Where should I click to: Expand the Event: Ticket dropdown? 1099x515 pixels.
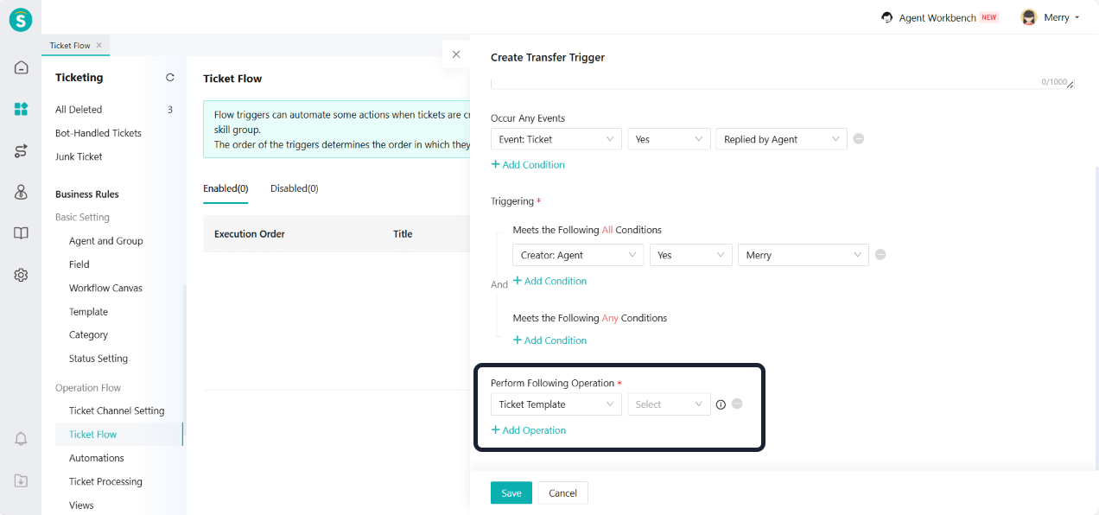(556, 139)
